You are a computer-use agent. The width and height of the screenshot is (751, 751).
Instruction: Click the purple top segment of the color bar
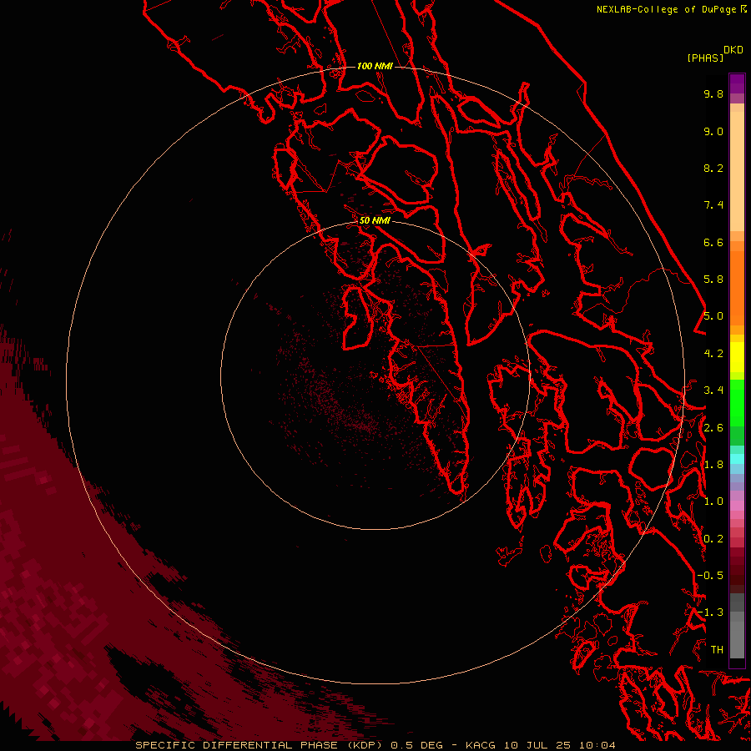pyautogui.click(x=737, y=83)
